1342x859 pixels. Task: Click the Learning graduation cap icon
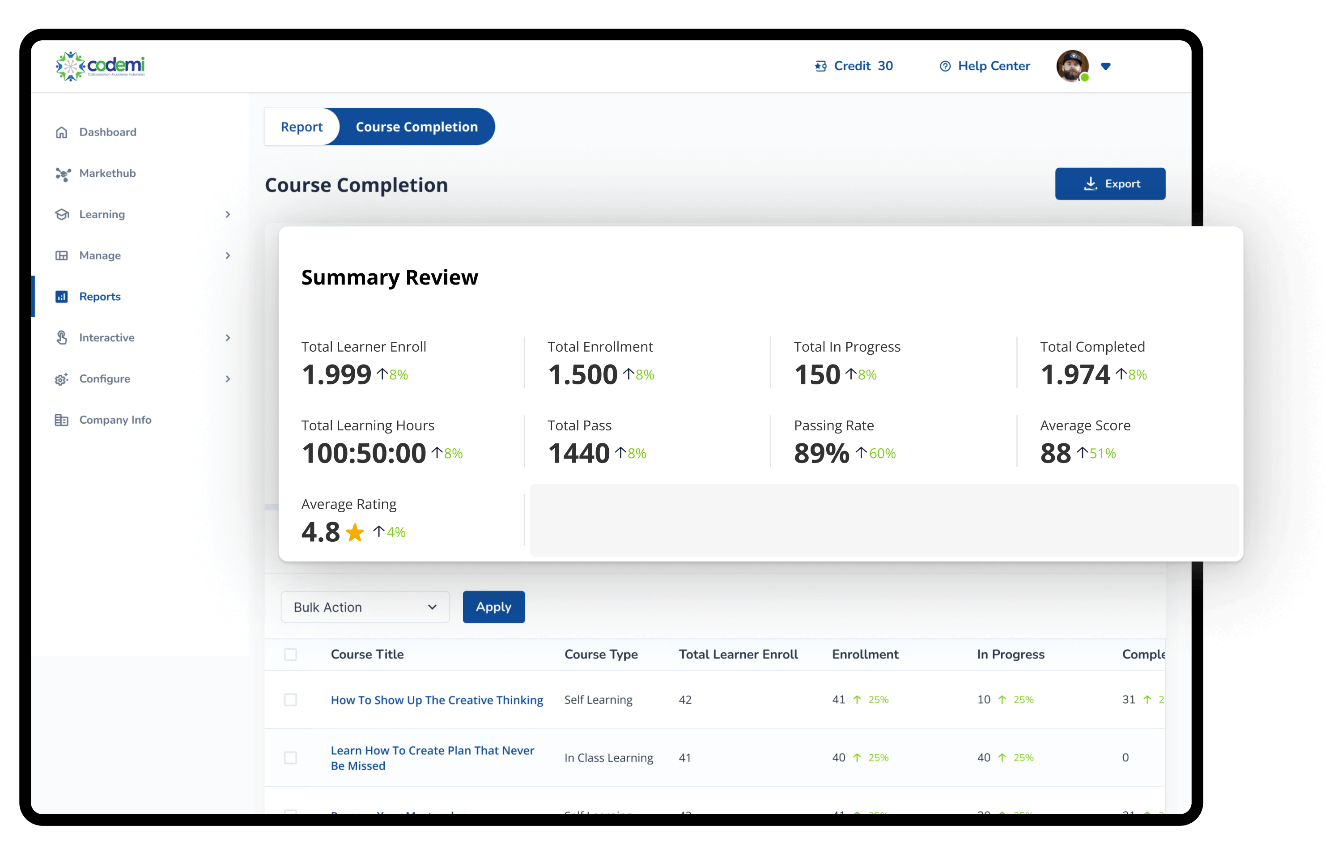click(x=62, y=214)
